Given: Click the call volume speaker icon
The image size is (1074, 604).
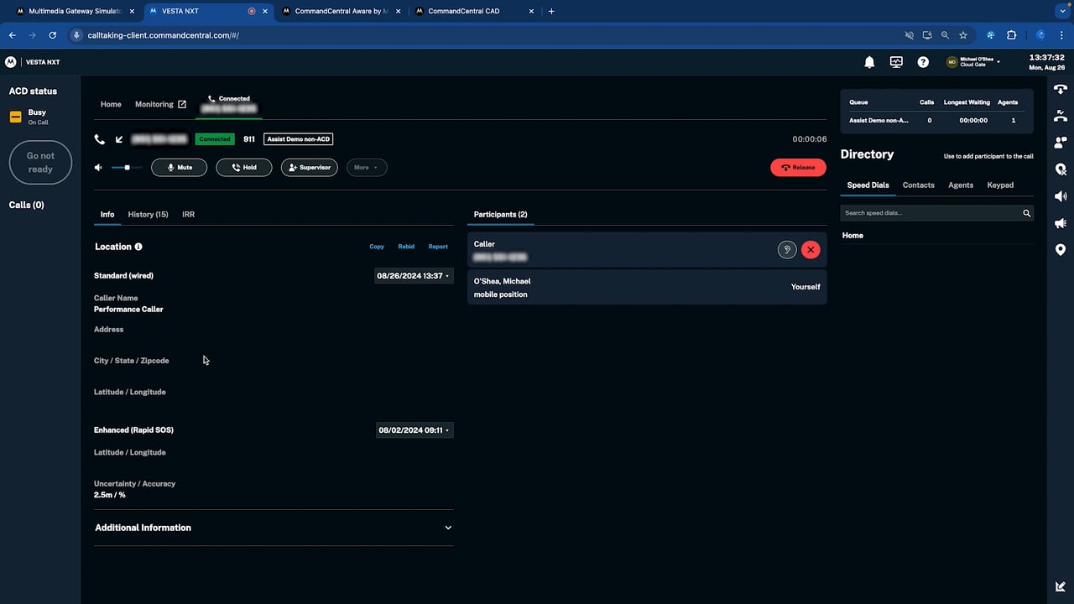Looking at the screenshot, I should [98, 168].
